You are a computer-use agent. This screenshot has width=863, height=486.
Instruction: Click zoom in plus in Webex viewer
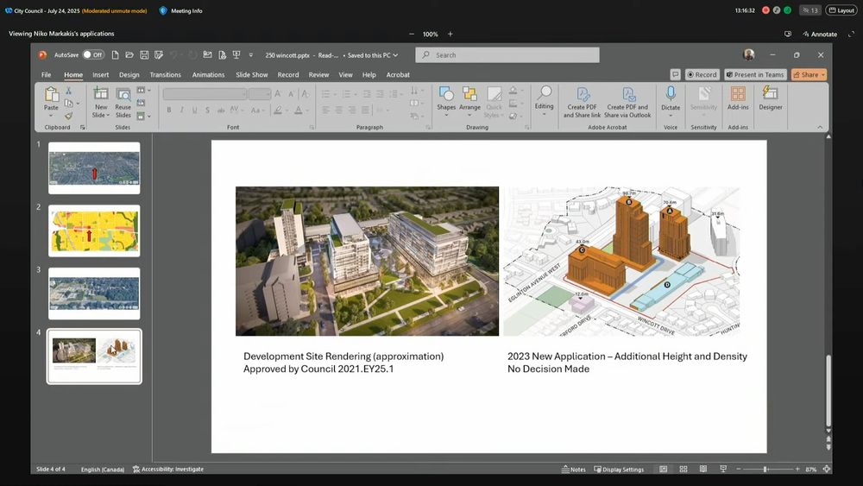pos(450,35)
